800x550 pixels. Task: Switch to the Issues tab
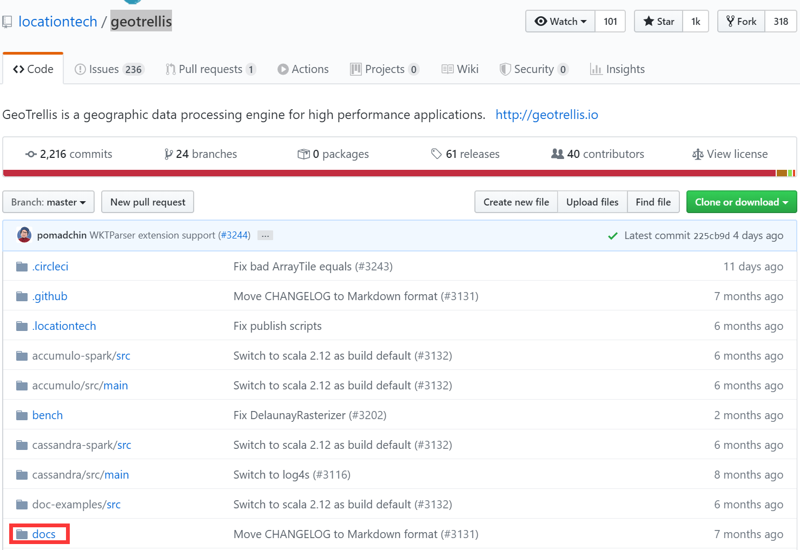click(110, 69)
